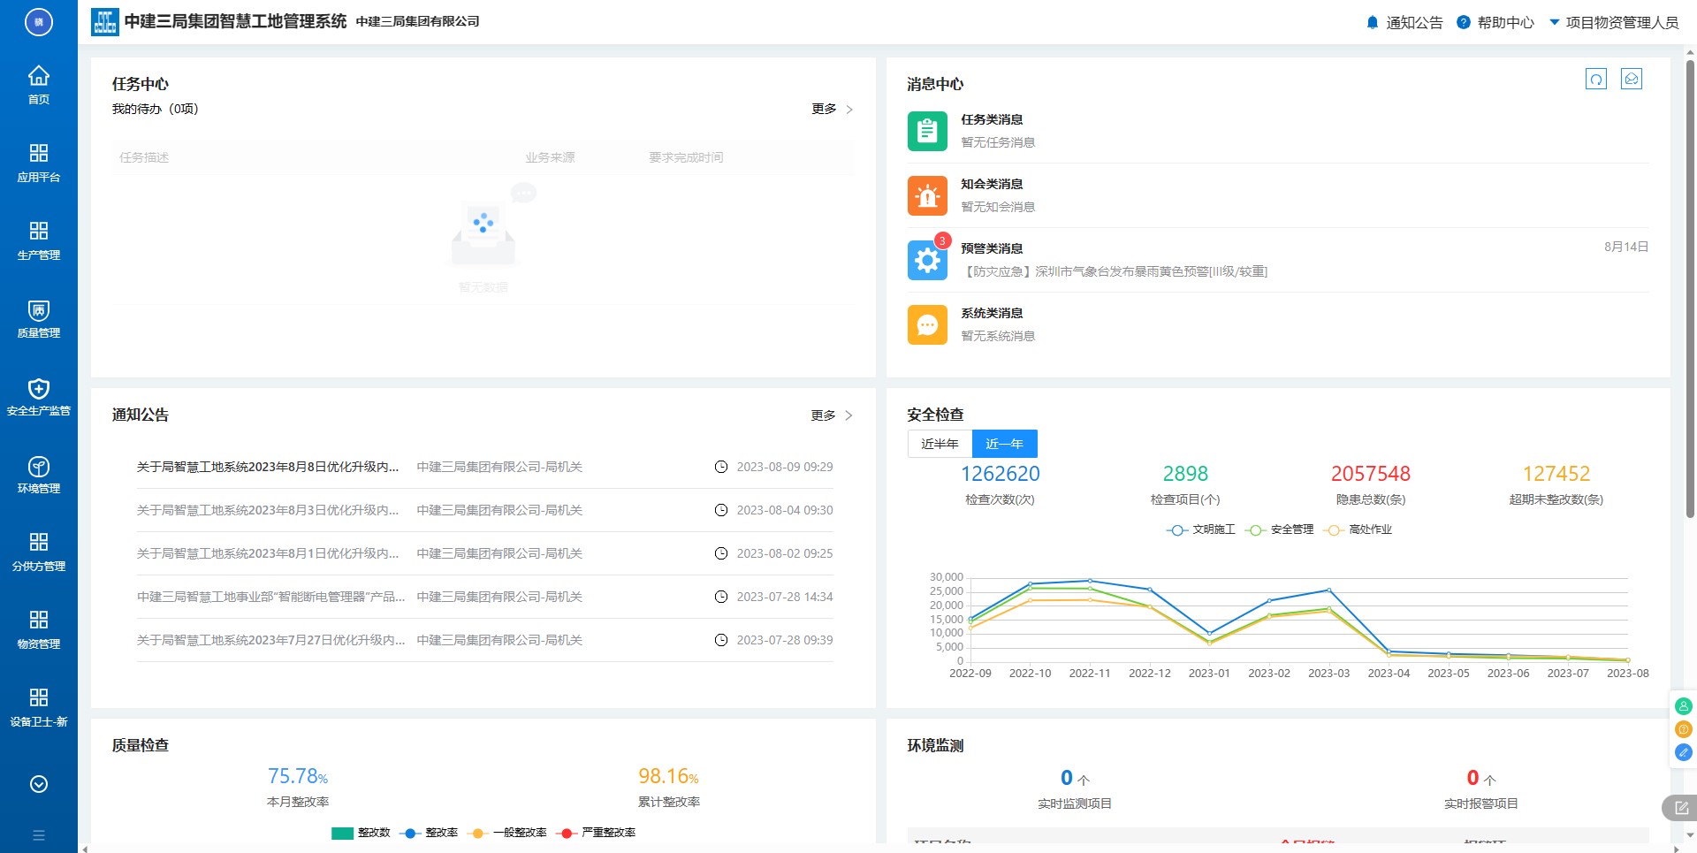Collapse the sidebar using hamburger icon
1697x853 pixels.
click(39, 834)
